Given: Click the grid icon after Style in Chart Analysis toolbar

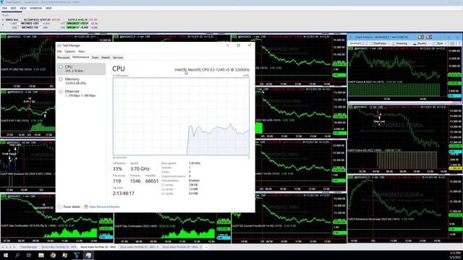Looking at the screenshot, I should (452, 43).
